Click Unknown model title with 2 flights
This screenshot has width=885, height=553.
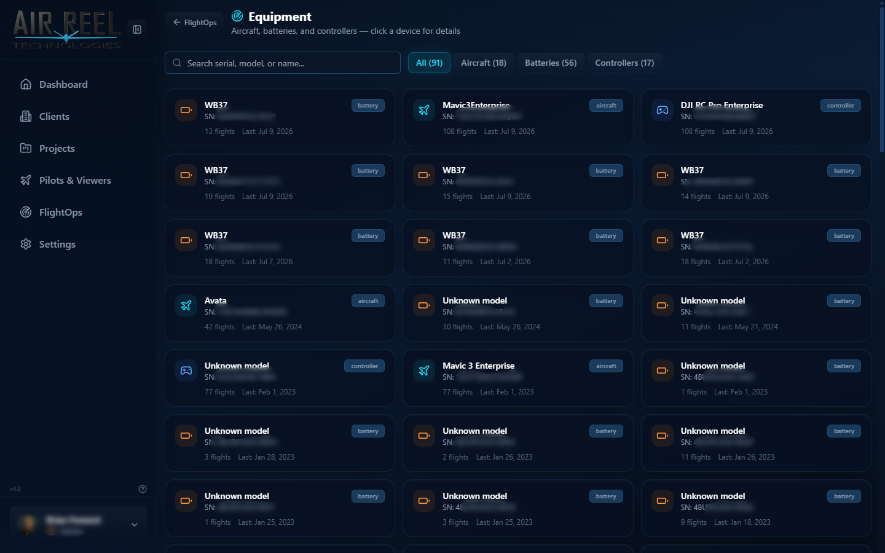coord(475,431)
